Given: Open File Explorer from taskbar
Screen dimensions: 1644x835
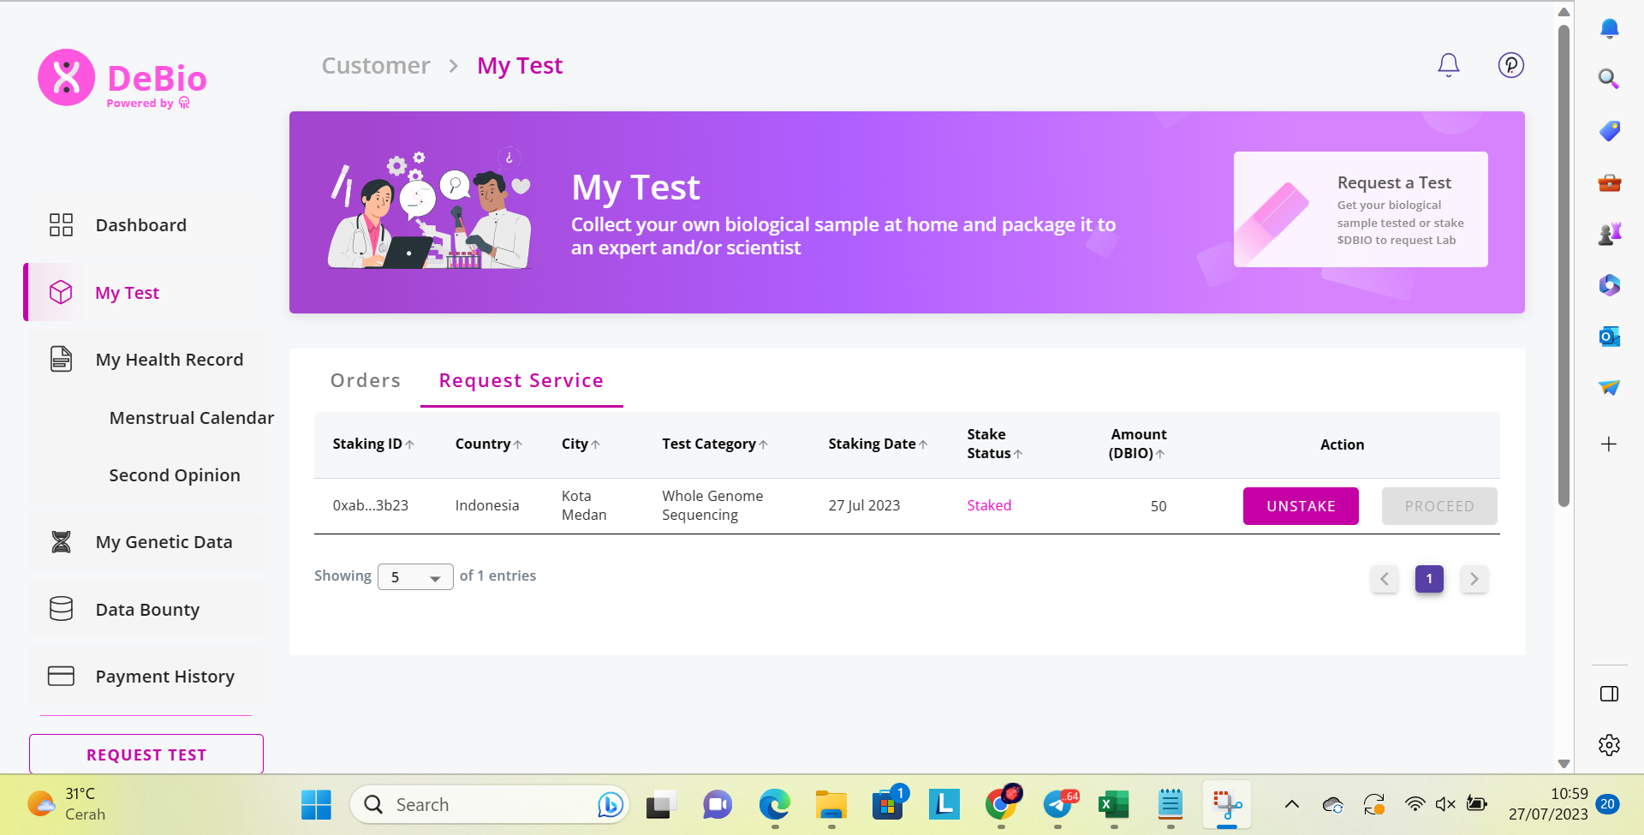Looking at the screenshot, I should (x=831, y=804).
